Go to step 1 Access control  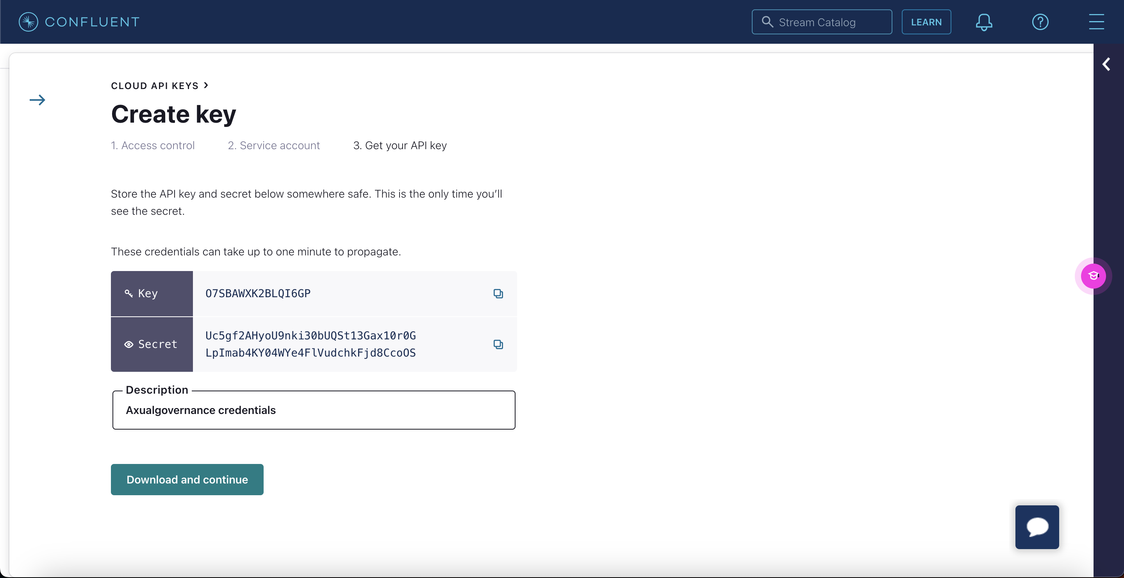153,145
